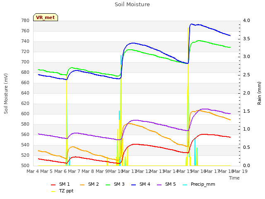Click the 4.0 rain axis value
The height and width of the screenshot is (199, 265).
click(246, 21)
